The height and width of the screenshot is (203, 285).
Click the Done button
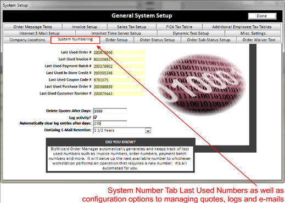tap(262, 16)
